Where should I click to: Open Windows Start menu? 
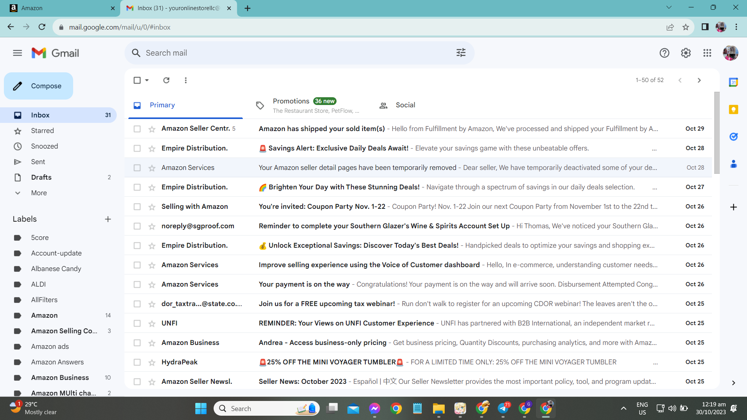pos(201,408)
